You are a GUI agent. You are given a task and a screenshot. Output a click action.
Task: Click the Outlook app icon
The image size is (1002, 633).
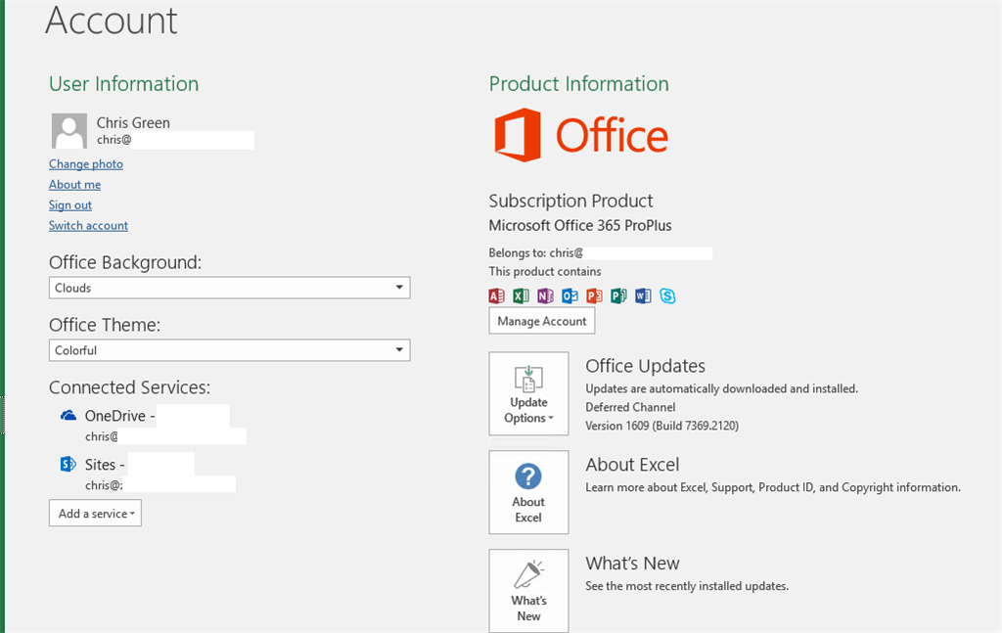(x=569, y=295)
